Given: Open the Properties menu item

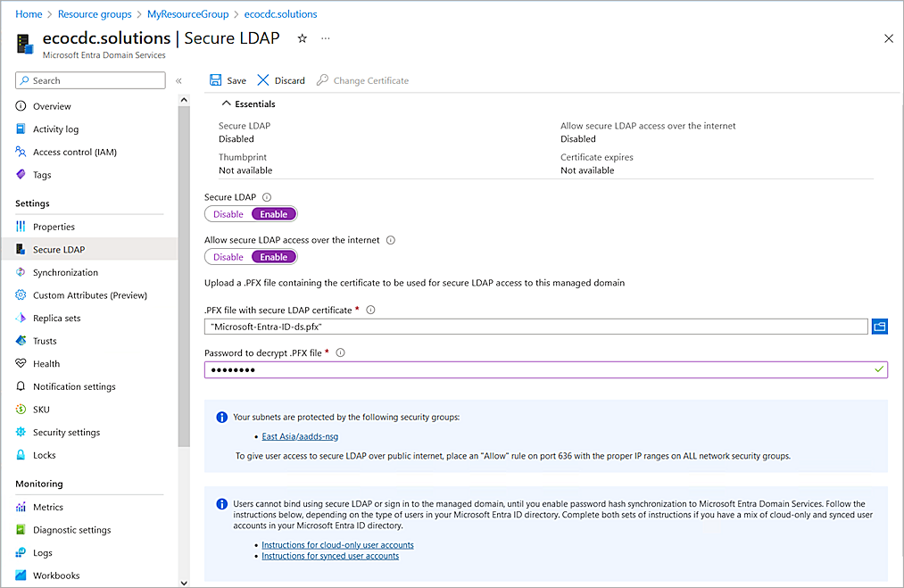Looking at the screenshot, I should coord(54,227).
